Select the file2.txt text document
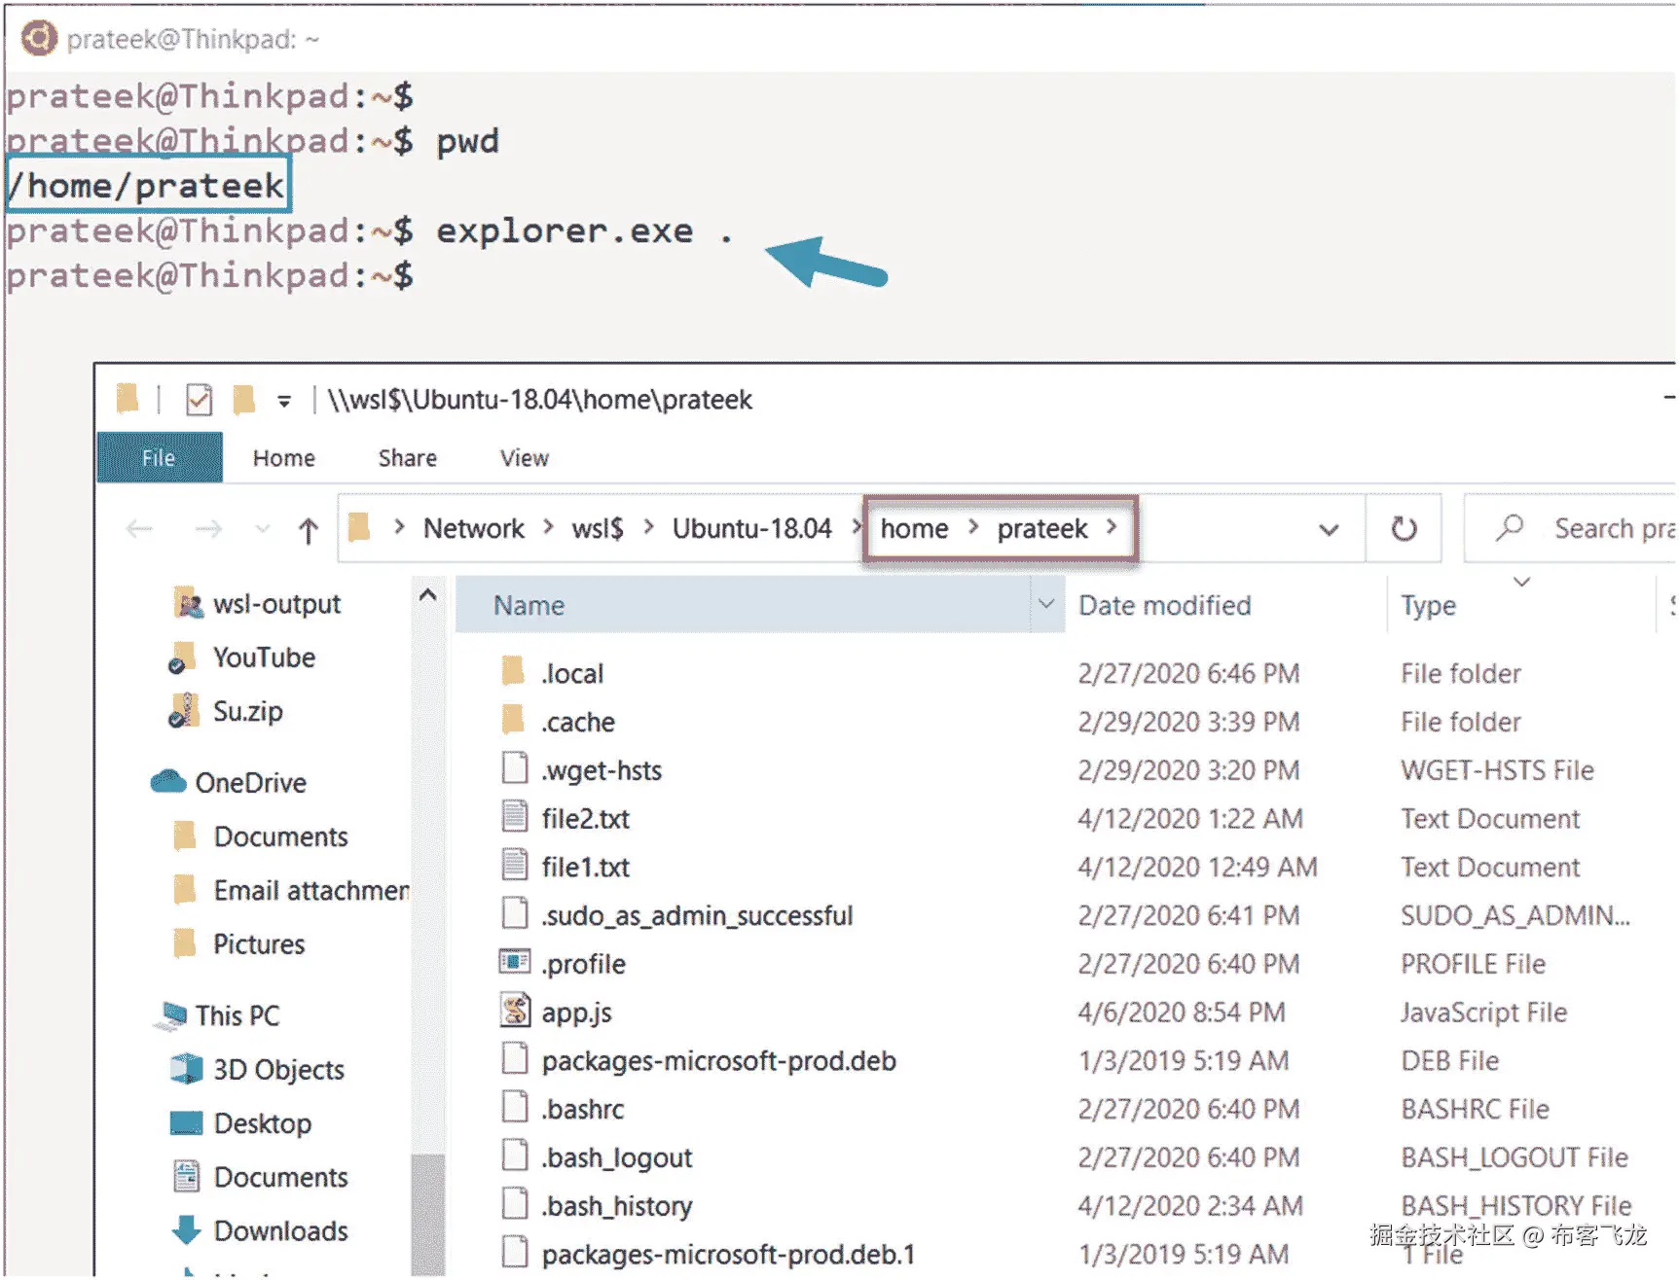This screenshot has width=1679, height=1280. pos(586,819)
